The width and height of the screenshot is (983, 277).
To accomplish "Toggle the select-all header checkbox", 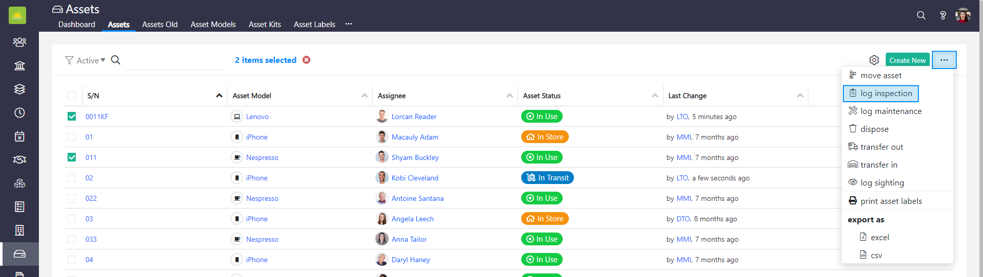I will click(x=72, y=96).
